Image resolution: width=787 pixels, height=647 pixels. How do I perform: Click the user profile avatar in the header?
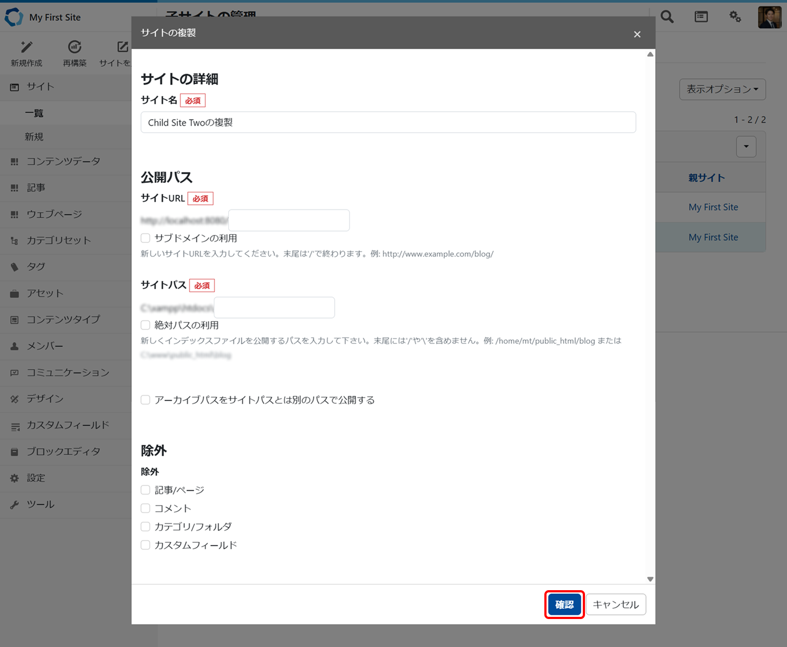coord(770,17)
